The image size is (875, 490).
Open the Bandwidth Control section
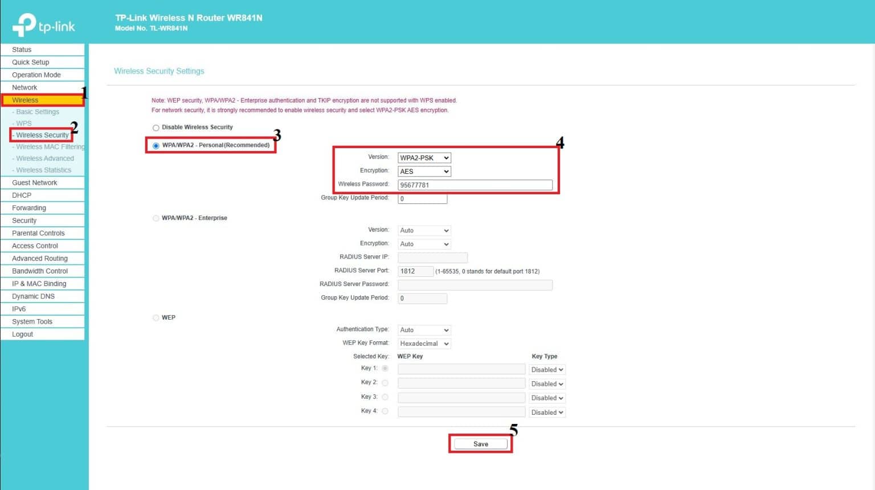point(40,271)
